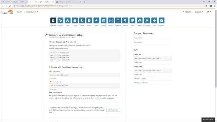Image resolution: width=217 pixels, height=122 pixels.
Task: Open the Help Center link
Action: (x=138, y=38)
